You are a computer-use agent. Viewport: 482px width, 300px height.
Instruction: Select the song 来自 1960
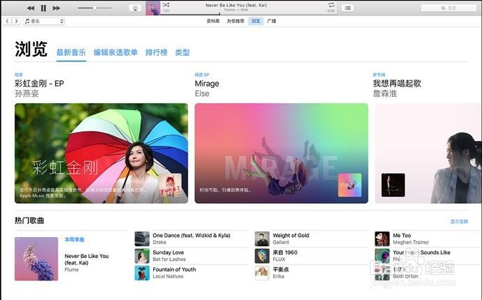tap(285, 253)
